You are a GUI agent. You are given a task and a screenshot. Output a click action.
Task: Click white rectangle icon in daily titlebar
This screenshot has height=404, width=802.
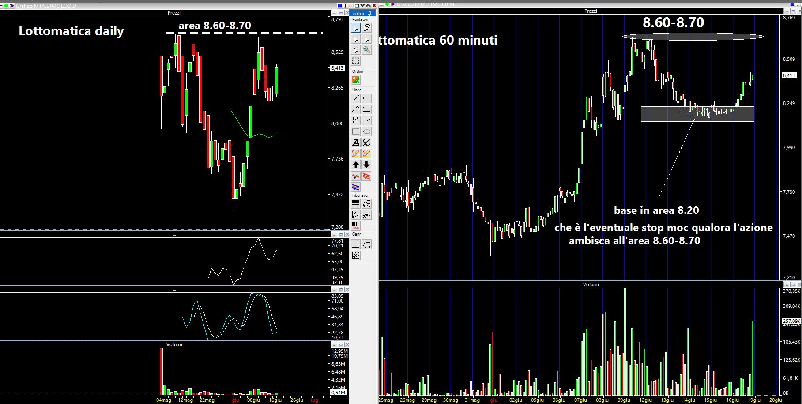coord(357,5)
